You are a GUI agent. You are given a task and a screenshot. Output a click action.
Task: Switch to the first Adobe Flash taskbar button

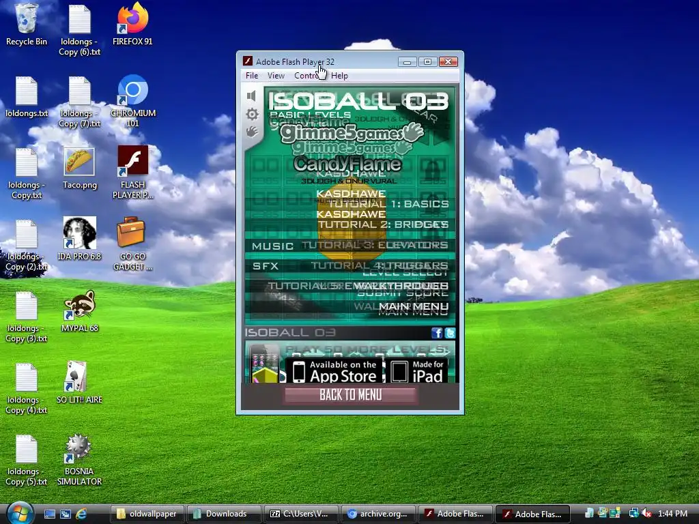coord(455,514)
